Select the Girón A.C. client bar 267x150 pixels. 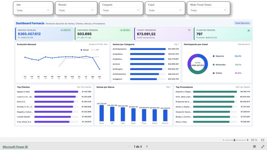(54, 102)
